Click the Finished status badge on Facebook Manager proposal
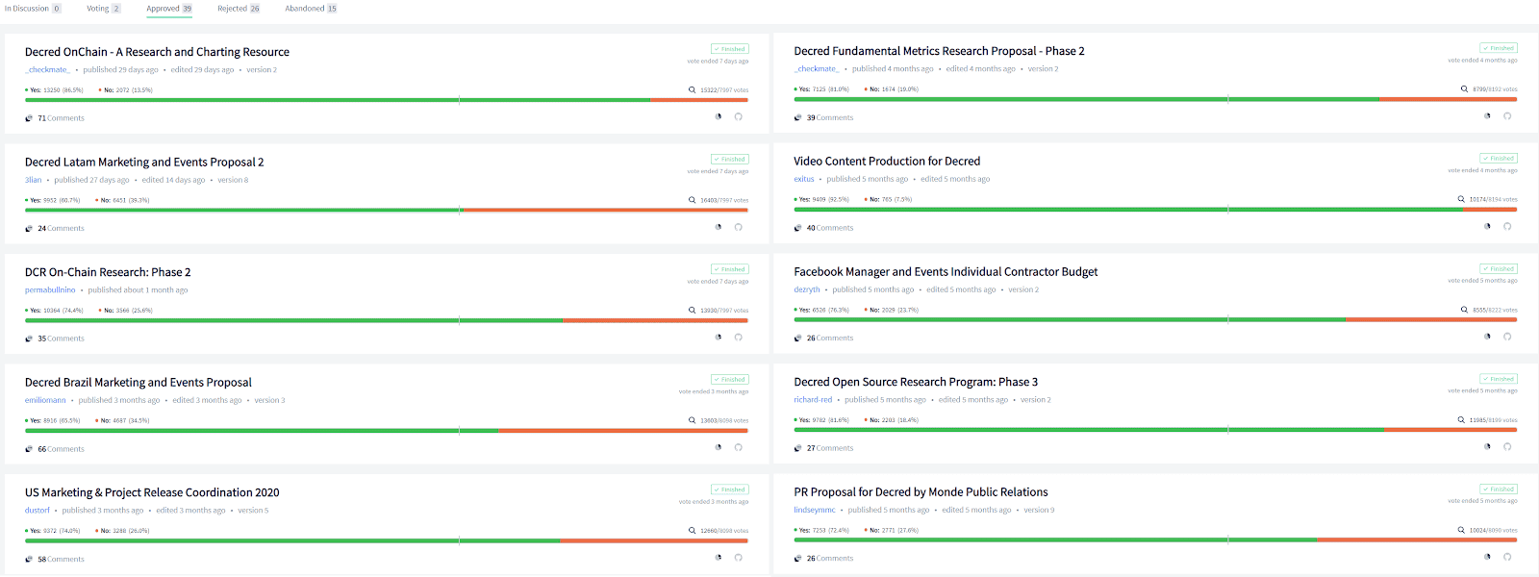The height and width of the screenshot is (577, 1539). [x=1499, y=269]
